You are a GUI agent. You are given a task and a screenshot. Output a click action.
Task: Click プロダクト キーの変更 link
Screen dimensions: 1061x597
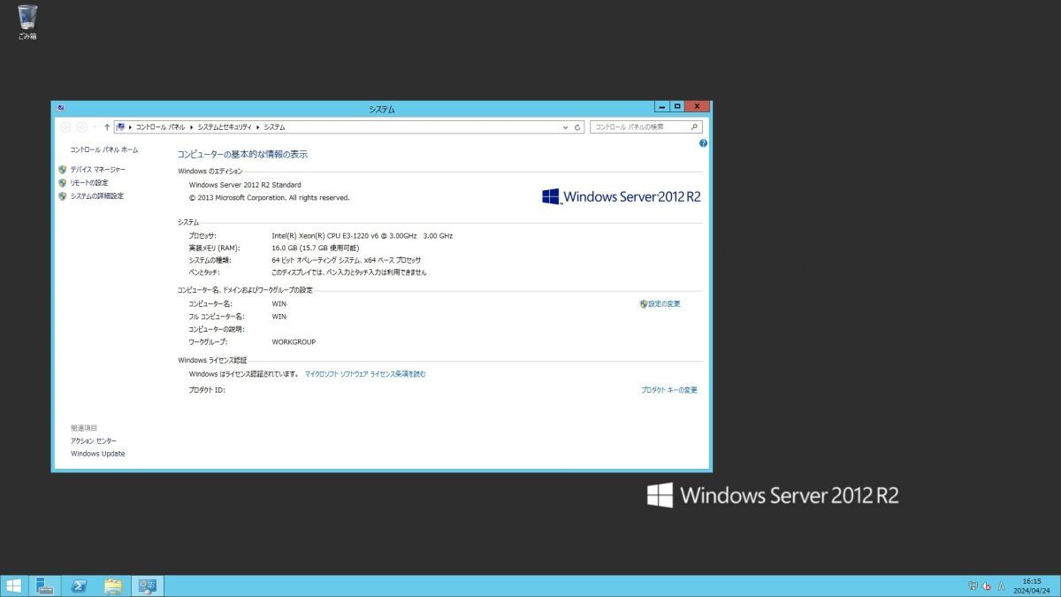tap(669, 390)
